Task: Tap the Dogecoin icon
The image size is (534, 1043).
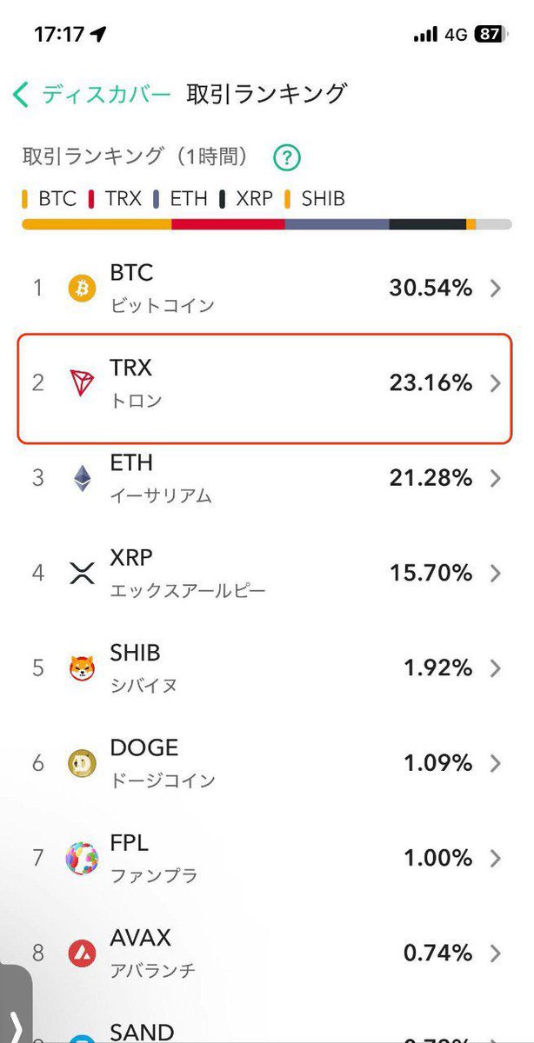Action: 83,764
